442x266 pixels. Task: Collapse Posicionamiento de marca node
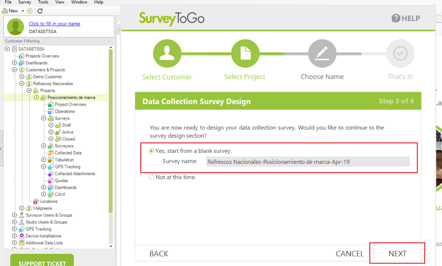36,97
